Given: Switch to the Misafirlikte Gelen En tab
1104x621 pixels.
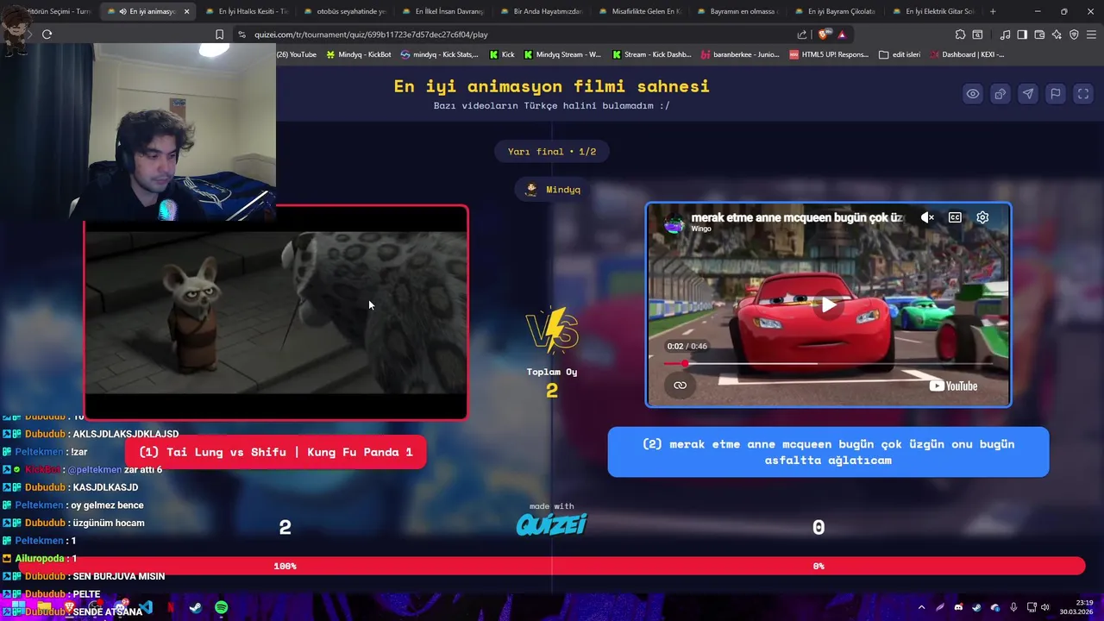Looking at the screenshot, I should point(639,11).
